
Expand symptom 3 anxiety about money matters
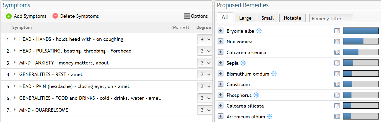15,63
